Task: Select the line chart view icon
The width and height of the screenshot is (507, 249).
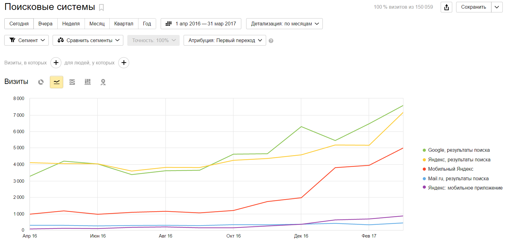Action: click(x=56, y=82)
